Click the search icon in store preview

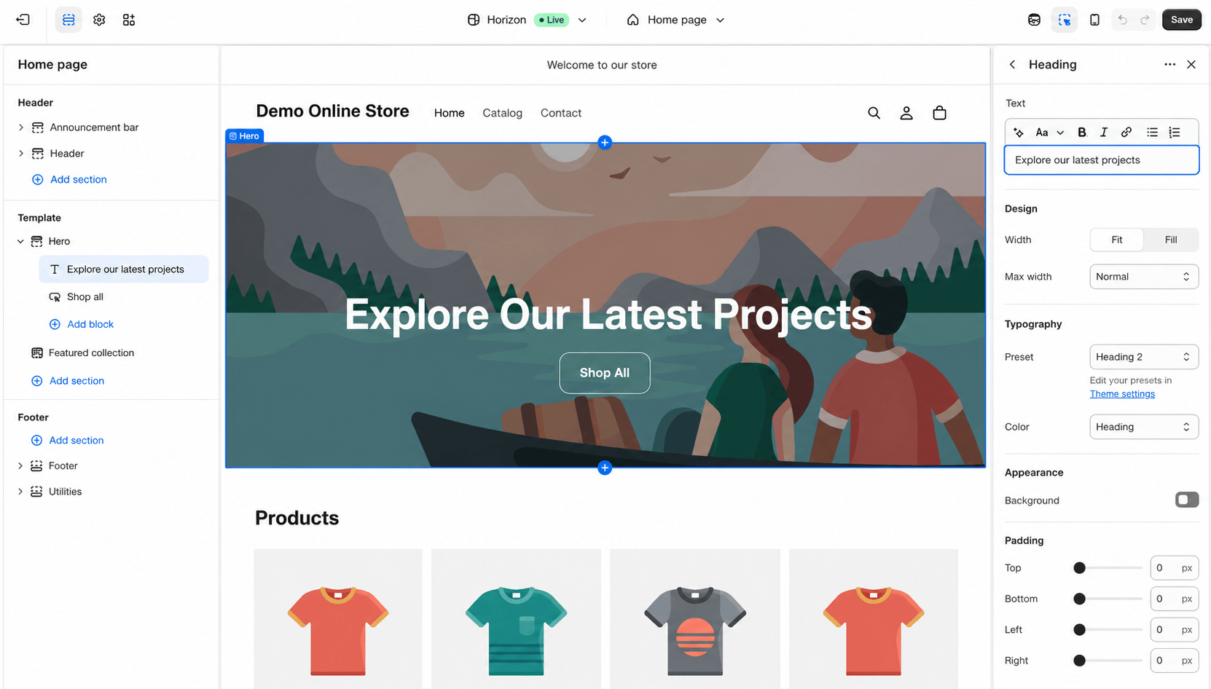874,113
